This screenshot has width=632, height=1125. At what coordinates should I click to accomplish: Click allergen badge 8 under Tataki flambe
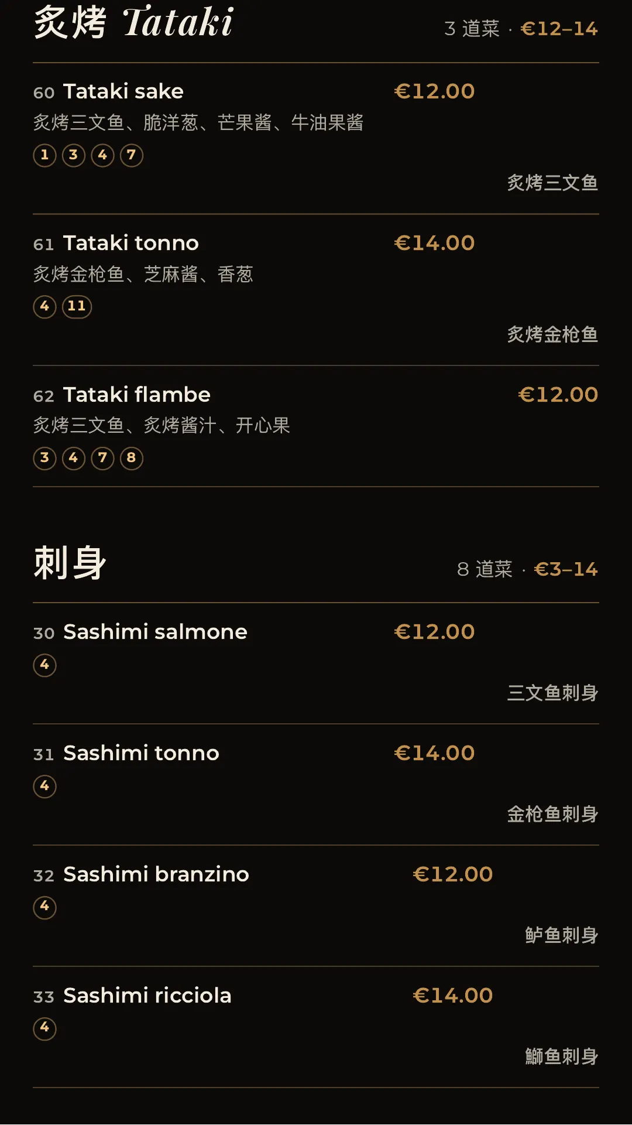[x=132, y=458]
